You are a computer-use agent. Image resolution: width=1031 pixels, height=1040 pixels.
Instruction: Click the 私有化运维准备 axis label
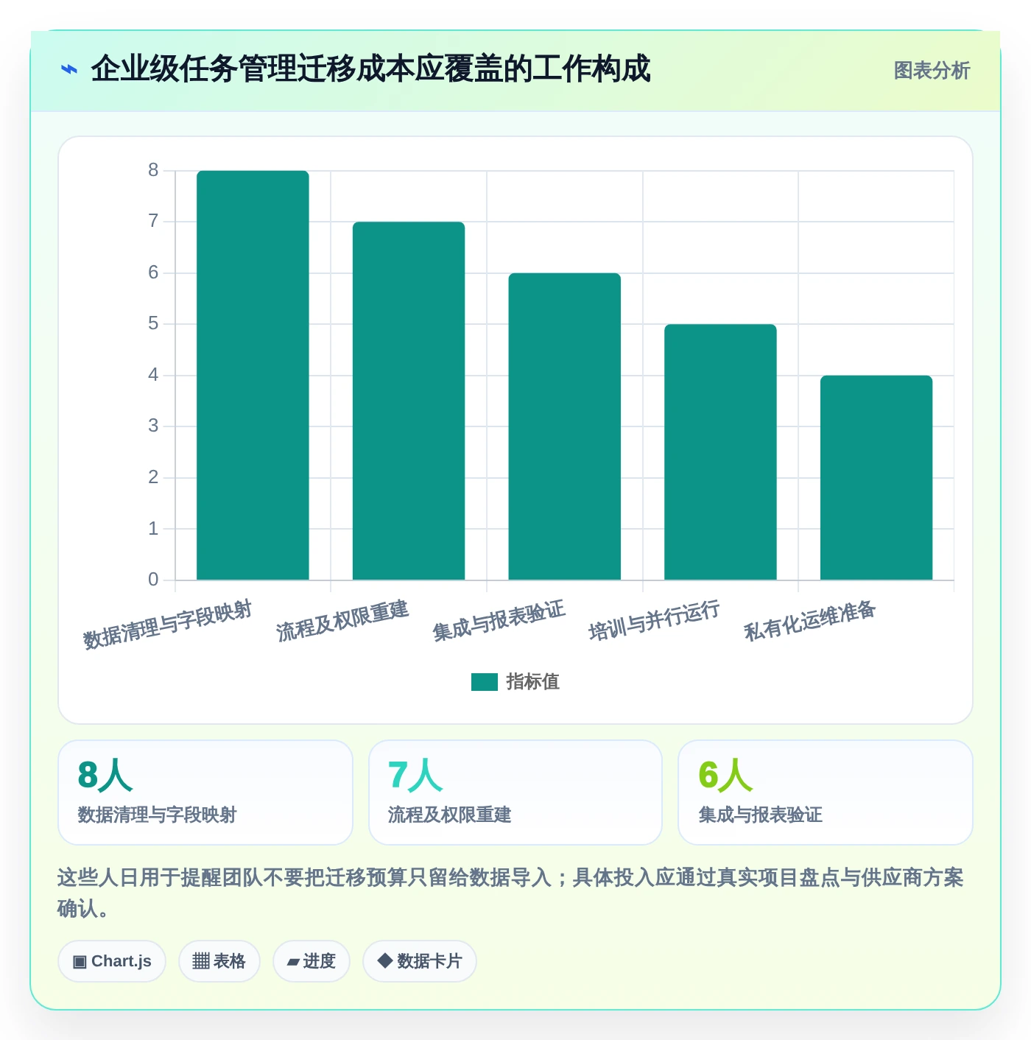[810, 620]
